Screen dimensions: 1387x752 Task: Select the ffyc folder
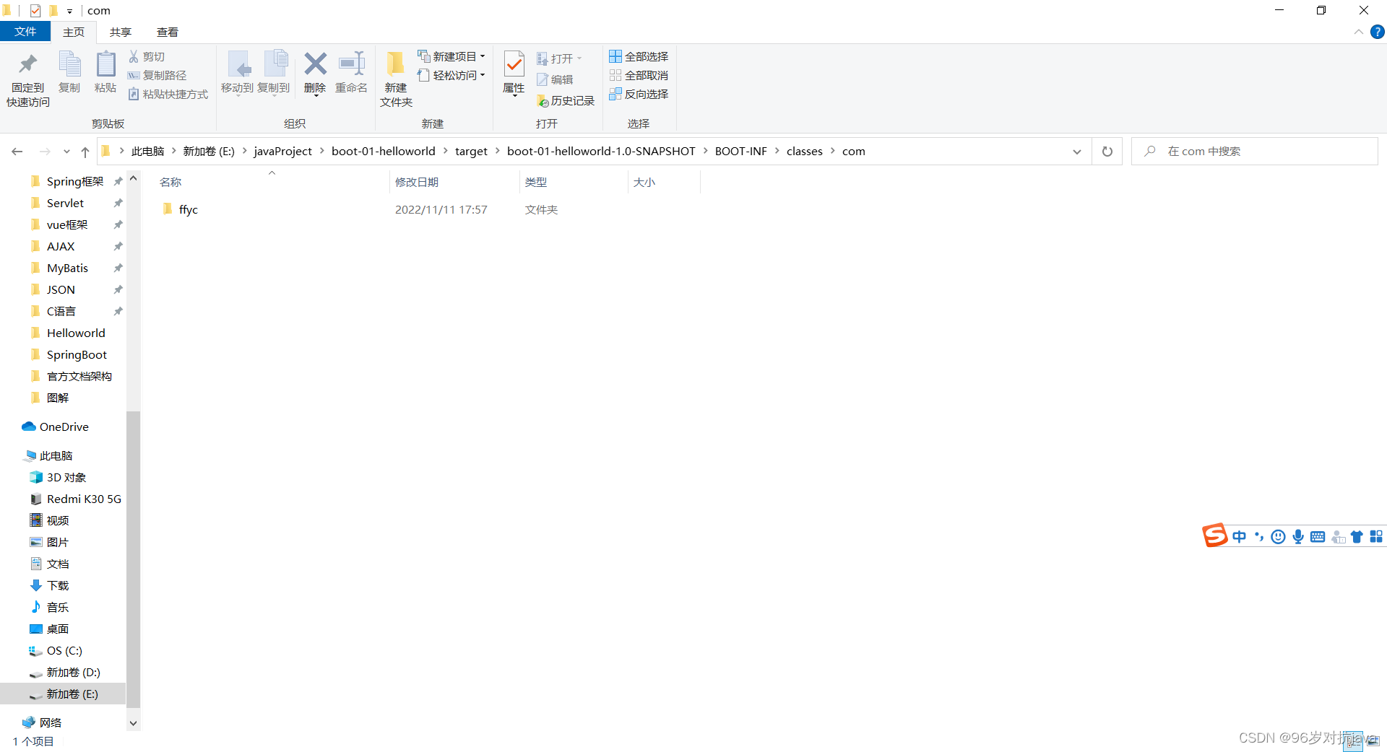[x=189, y=209]
